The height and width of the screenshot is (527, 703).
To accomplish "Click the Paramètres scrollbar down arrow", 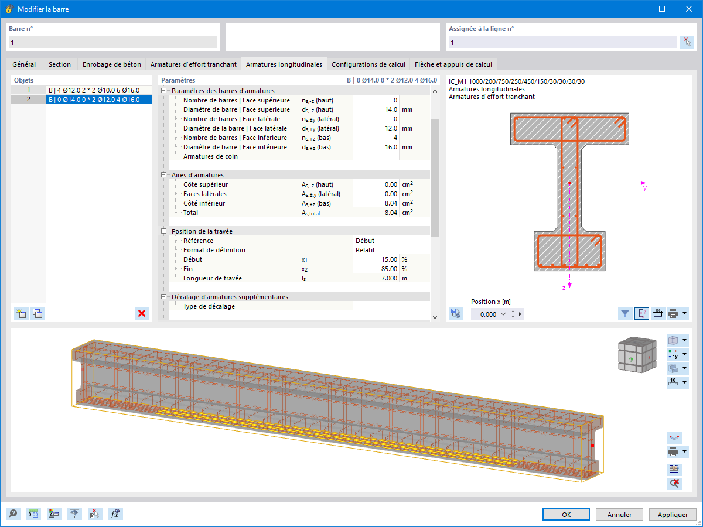I will tap(435, 317).
